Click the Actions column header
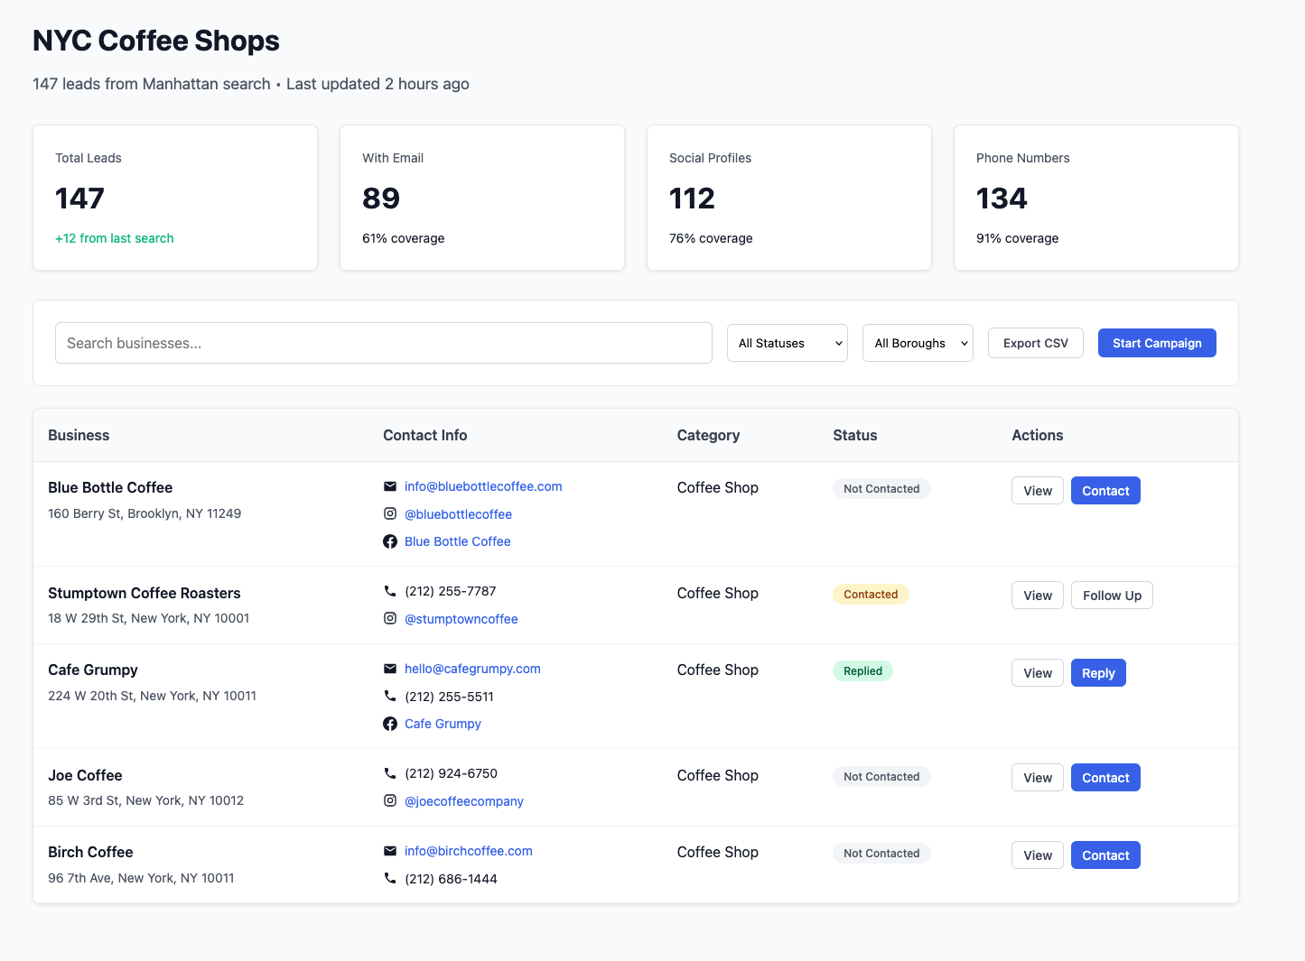 1038,435
